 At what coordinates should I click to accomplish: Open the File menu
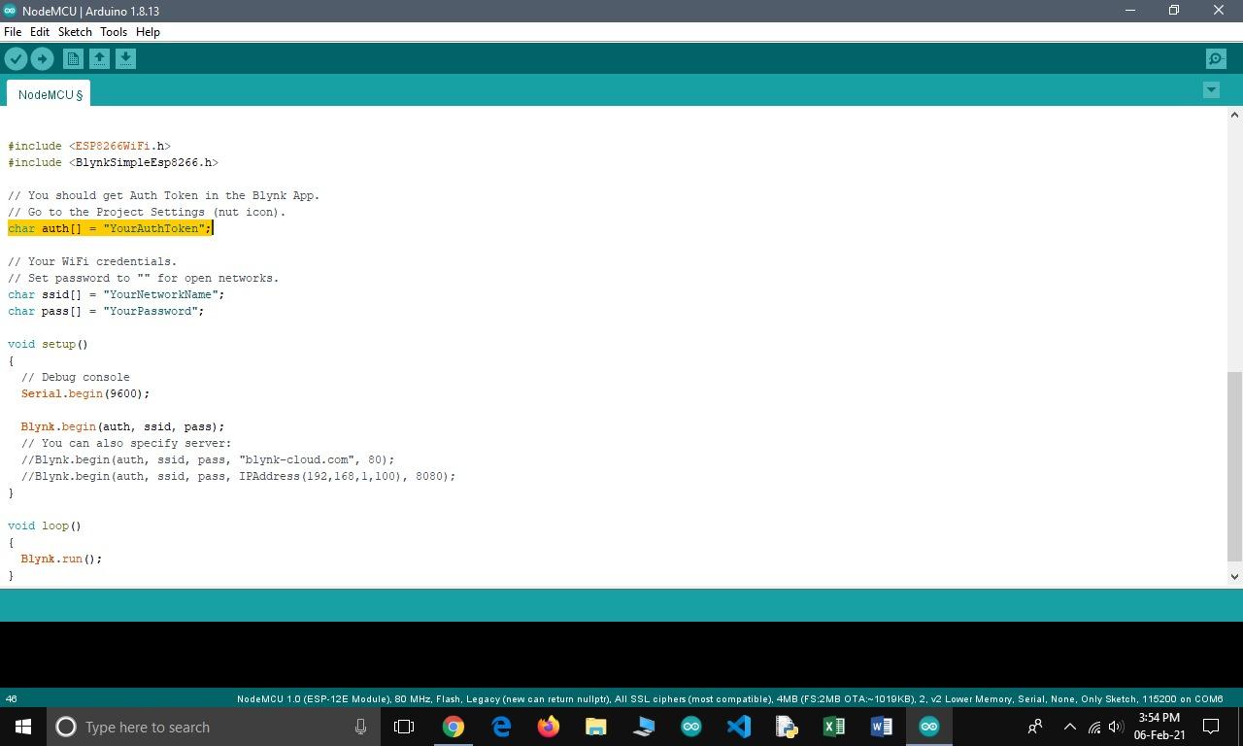click(x=13, y=32)
